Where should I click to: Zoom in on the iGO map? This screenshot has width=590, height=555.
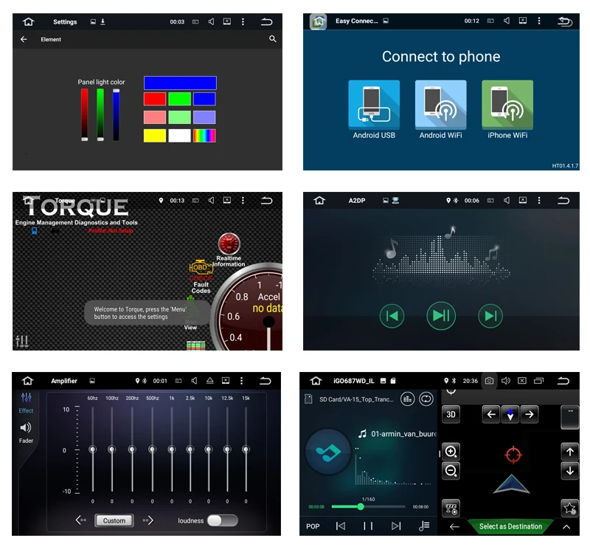click(x=451, y=452)
